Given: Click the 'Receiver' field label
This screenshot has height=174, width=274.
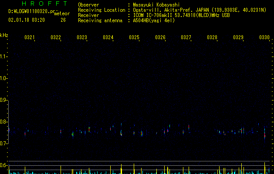Looking at the screenshot, I should (88, 15).
